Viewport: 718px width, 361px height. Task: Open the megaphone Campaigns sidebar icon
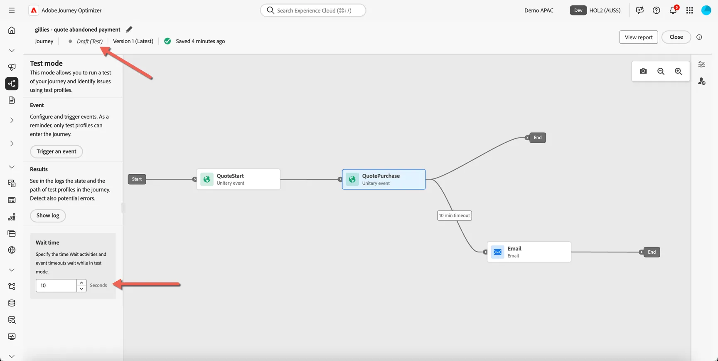(12, 67)
